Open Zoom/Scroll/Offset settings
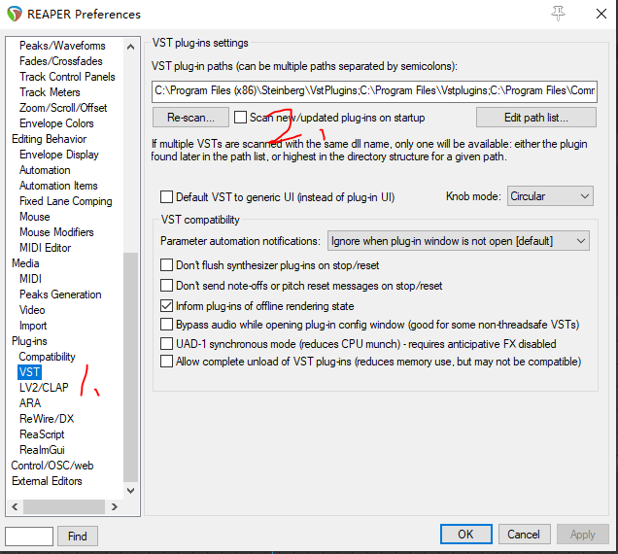Viewport: 618px width, 554px height. 63,108
